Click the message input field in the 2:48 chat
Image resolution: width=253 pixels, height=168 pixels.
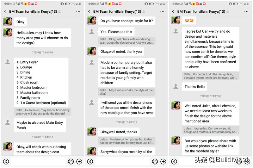(38, 161)
